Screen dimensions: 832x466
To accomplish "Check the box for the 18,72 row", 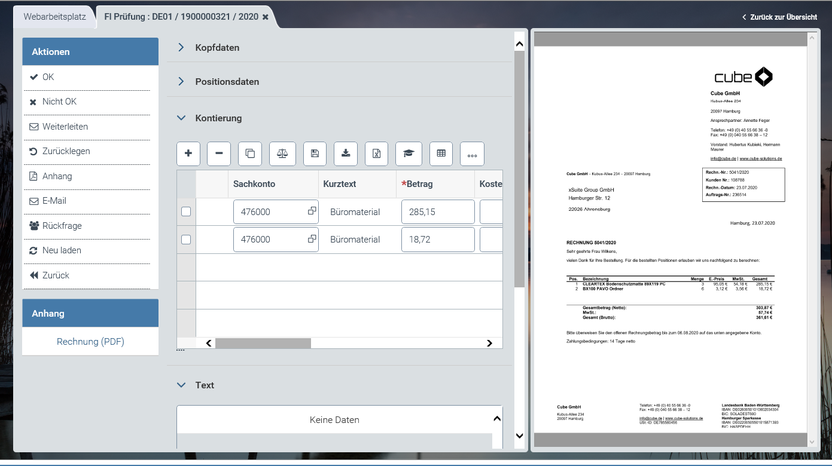I will [186, 240].
